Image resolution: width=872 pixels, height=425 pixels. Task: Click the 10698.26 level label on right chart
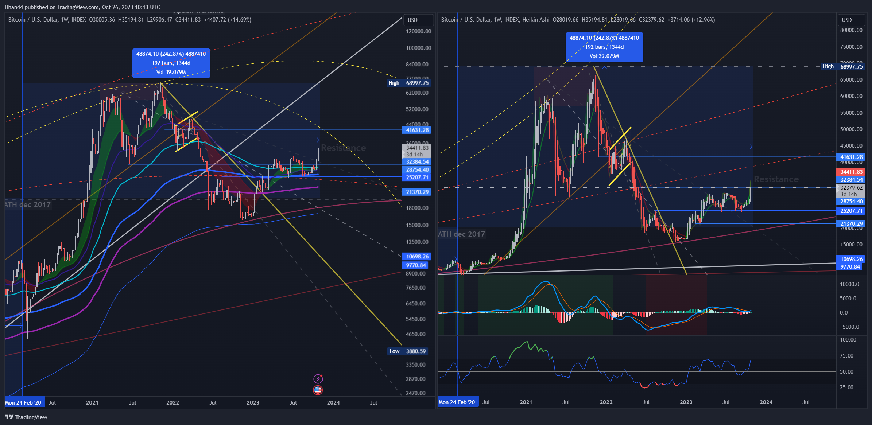point(851,259)
